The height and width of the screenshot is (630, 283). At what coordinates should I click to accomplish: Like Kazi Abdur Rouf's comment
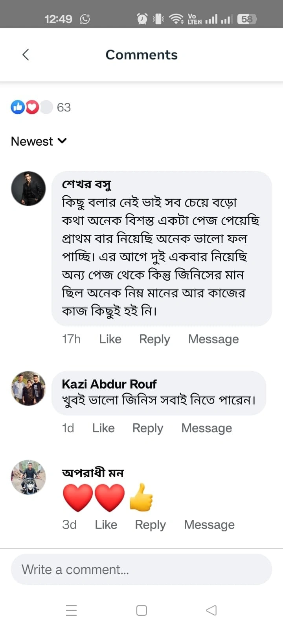(x=103, y=428)
